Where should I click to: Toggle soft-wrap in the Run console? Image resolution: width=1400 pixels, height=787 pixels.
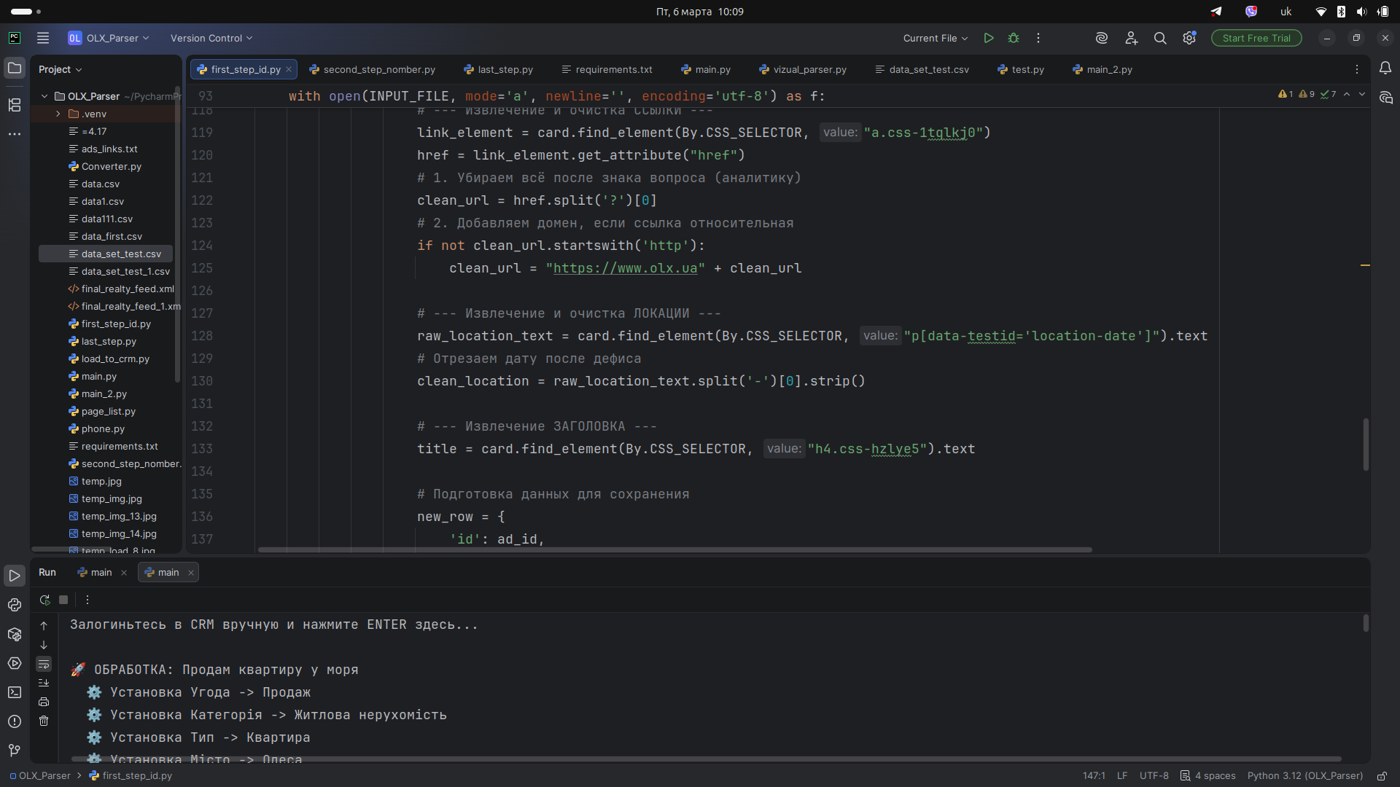pos(44,664)
